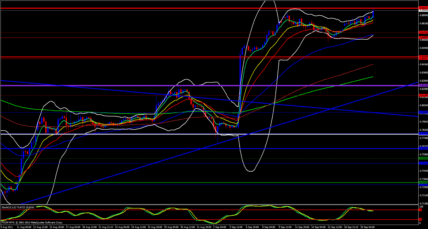Screen dimensions: 428x229
Task: Select the Stoch(13,3,5) indicator label
Action: (18, 207)
